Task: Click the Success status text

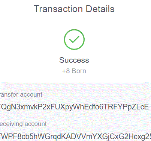Action: 74,60
